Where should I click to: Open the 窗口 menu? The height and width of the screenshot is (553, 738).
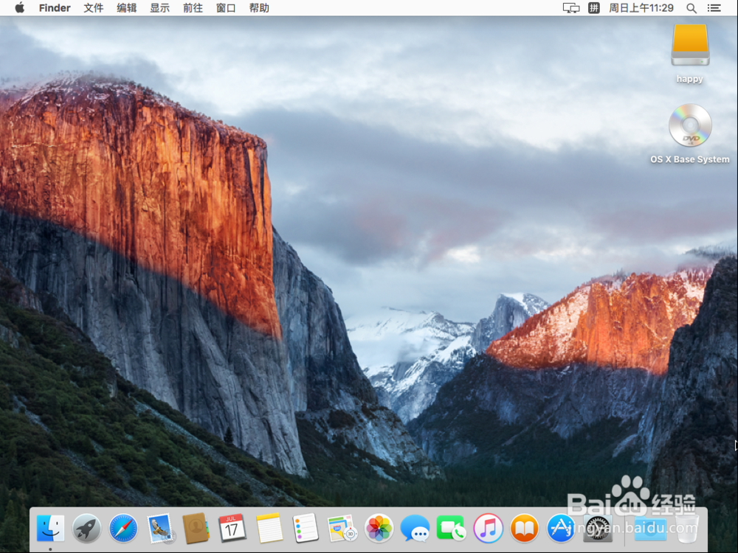point(226,8)
